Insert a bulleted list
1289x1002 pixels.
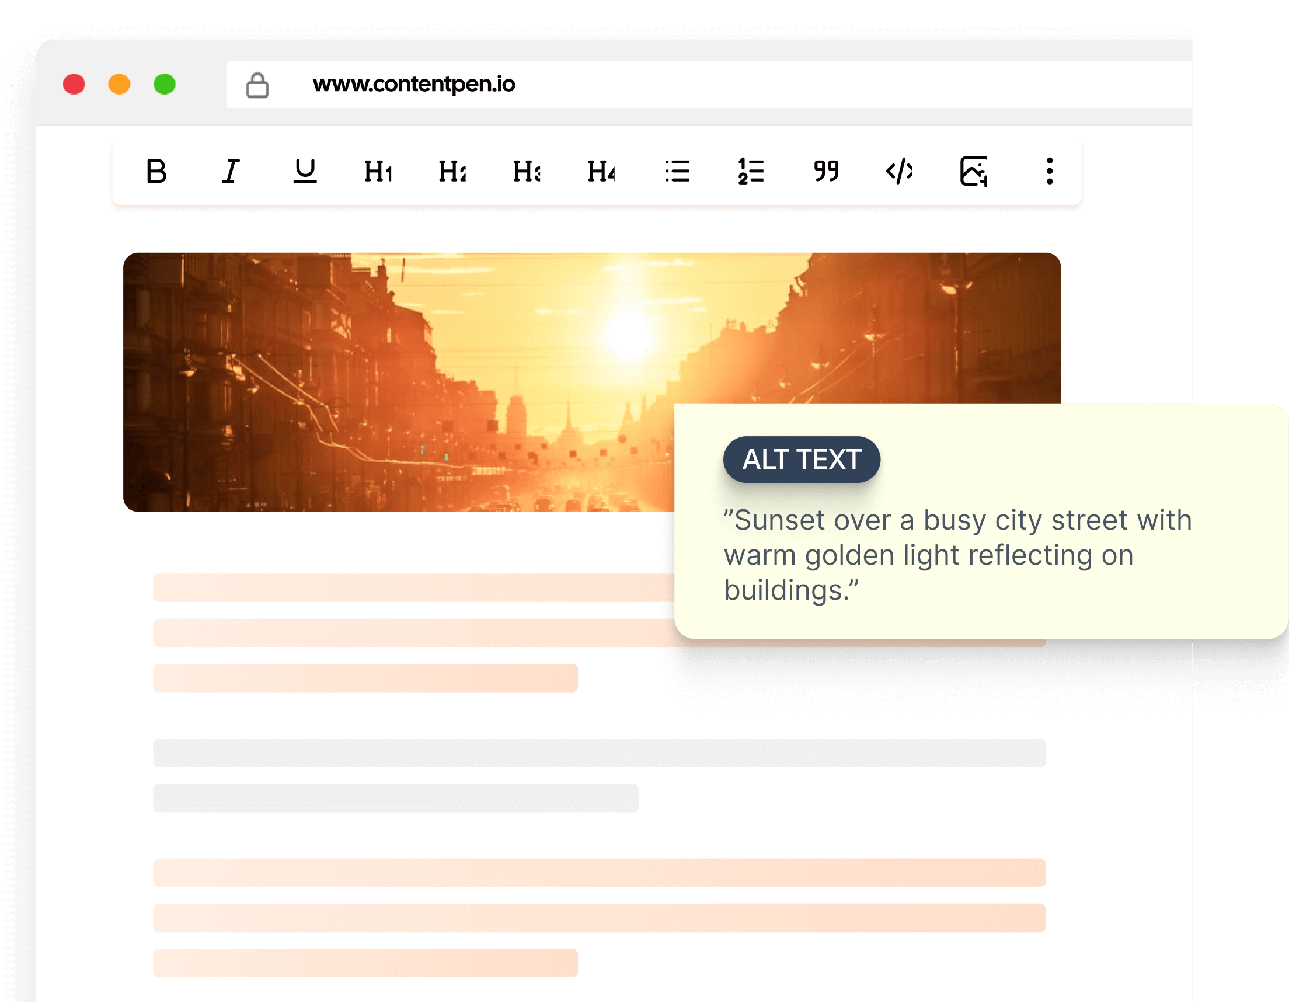pos(678,172)
